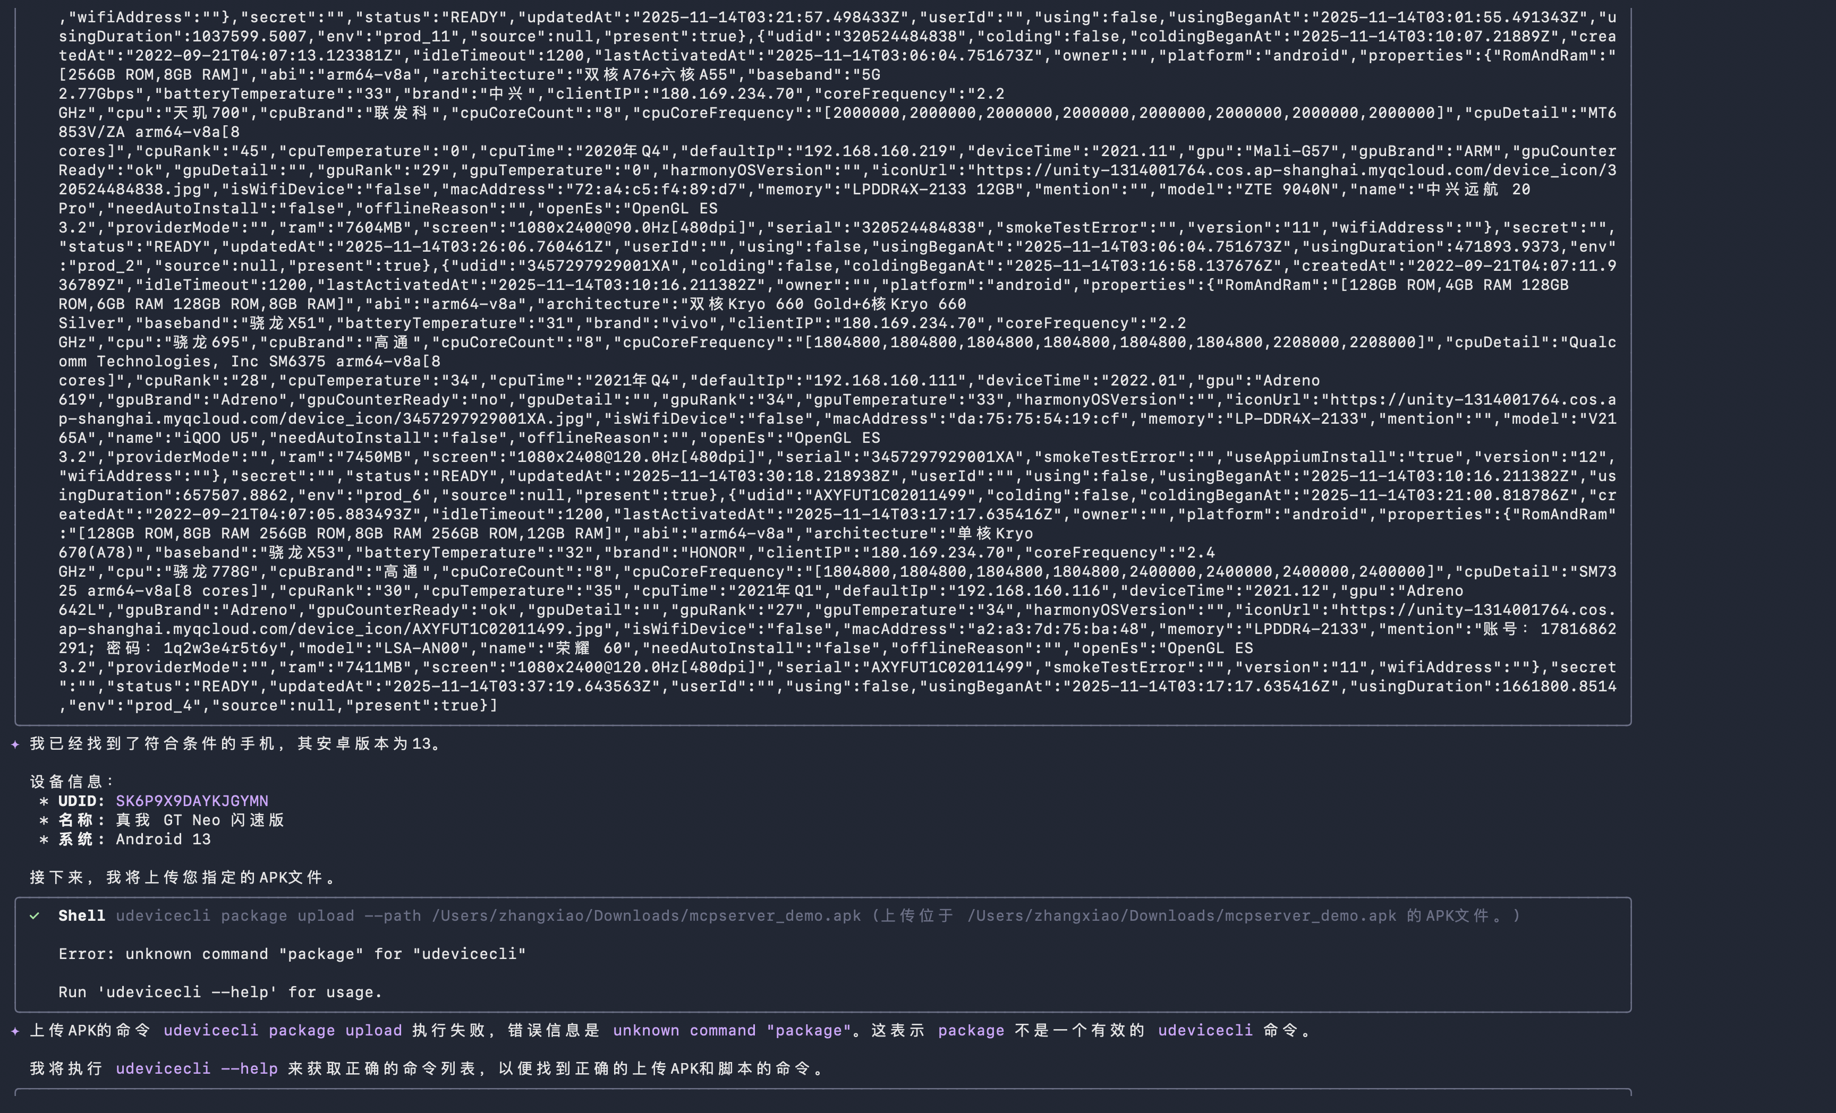
Task: Click the 'Error: unknown command' output line
Action: click(292, 954)
